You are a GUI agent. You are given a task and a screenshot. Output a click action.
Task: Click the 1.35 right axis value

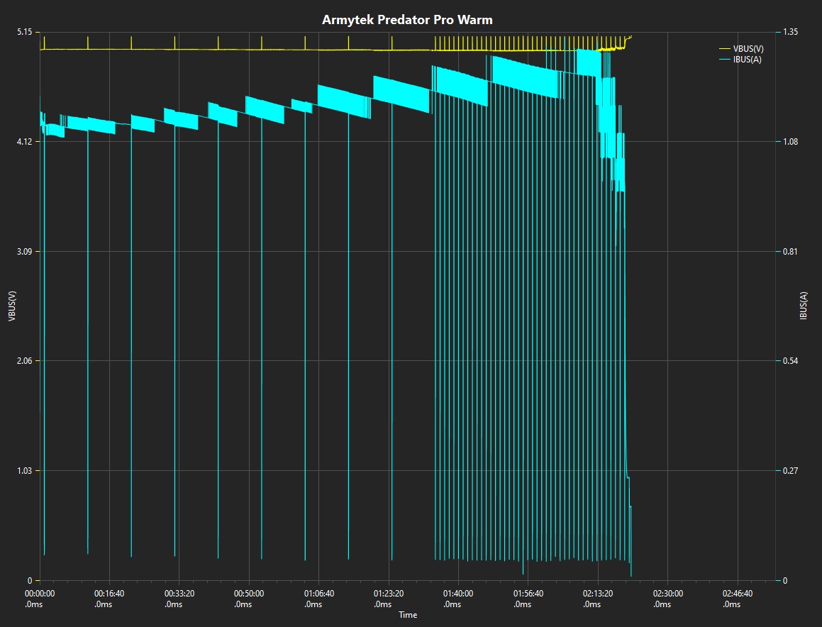coord(791,32)
